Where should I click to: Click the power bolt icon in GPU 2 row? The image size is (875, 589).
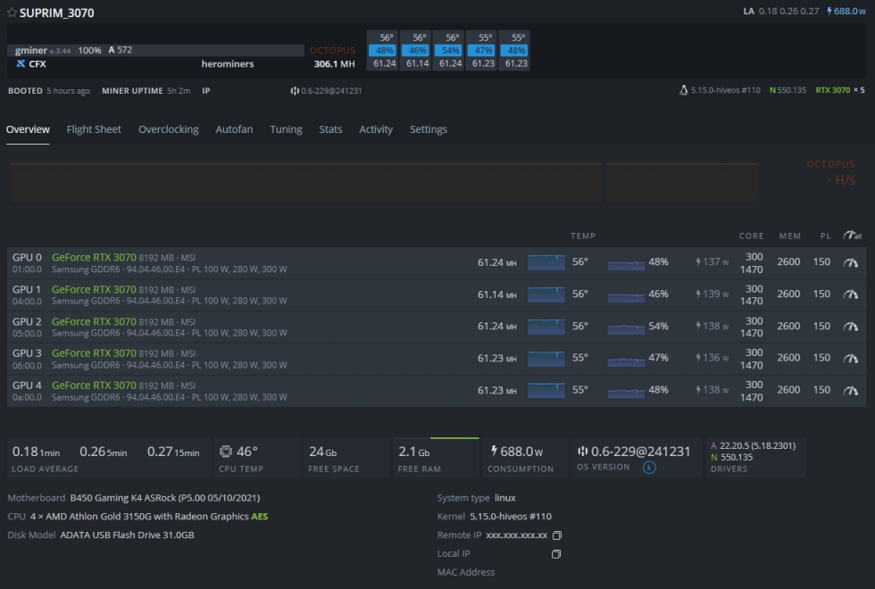[x=698, y=327]
